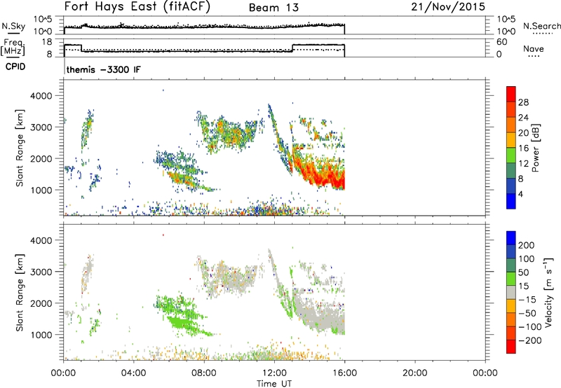This screenshot has width=561, height=388.
Task: Click the 'Time UT' axis title
Action: pyautogui.click(x=274, y=384)
